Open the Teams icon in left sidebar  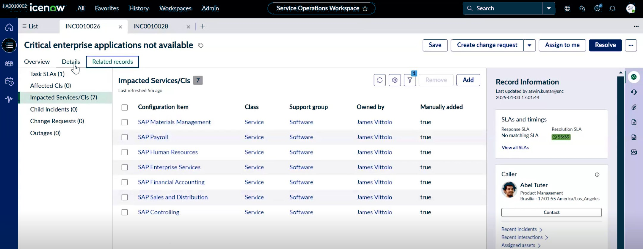pyautogui.click(x=9, y=63)
